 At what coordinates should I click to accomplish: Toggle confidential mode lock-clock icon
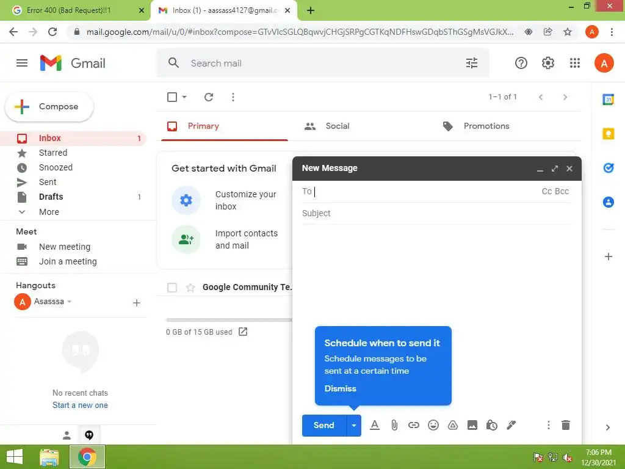click(x=491, y=425)
